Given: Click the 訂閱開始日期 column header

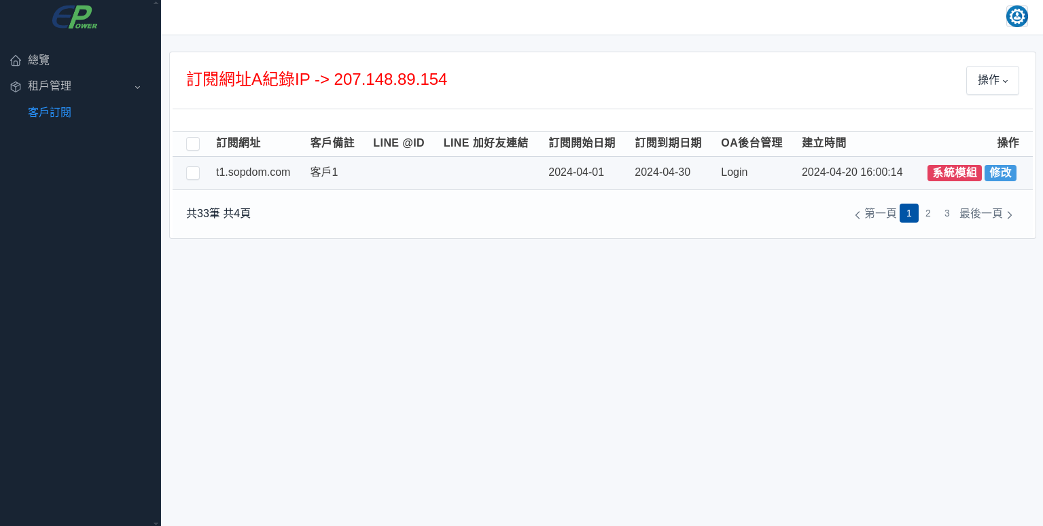Looking at the screenshot, I should [x=582, y=143].
